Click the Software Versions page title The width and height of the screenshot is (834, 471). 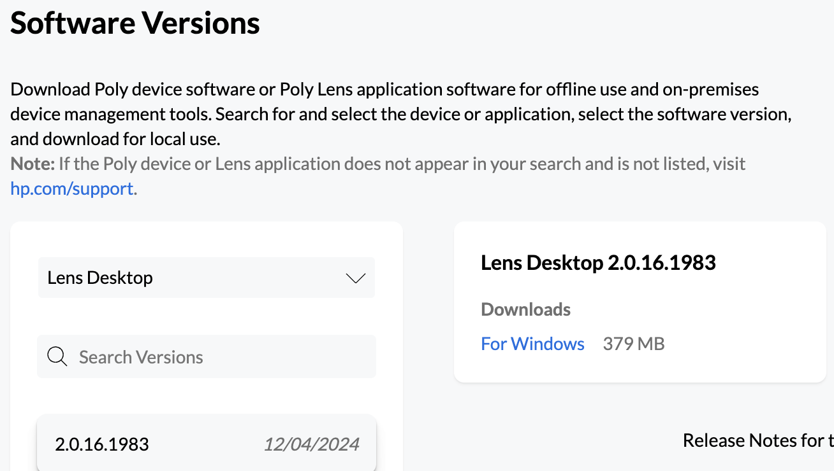coord(135,23)
